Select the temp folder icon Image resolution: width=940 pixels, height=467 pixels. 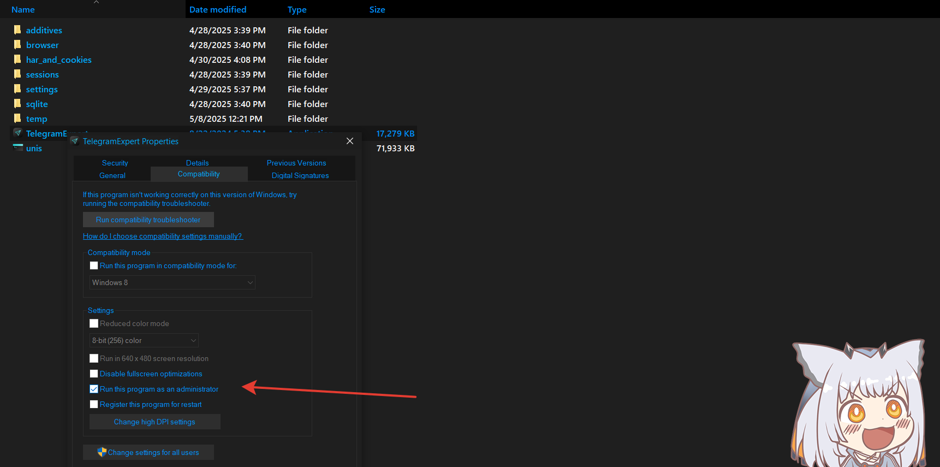point(17,119)
